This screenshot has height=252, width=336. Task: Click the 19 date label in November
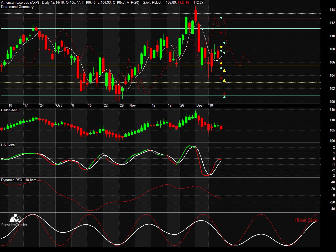click(x=170, y=105)
